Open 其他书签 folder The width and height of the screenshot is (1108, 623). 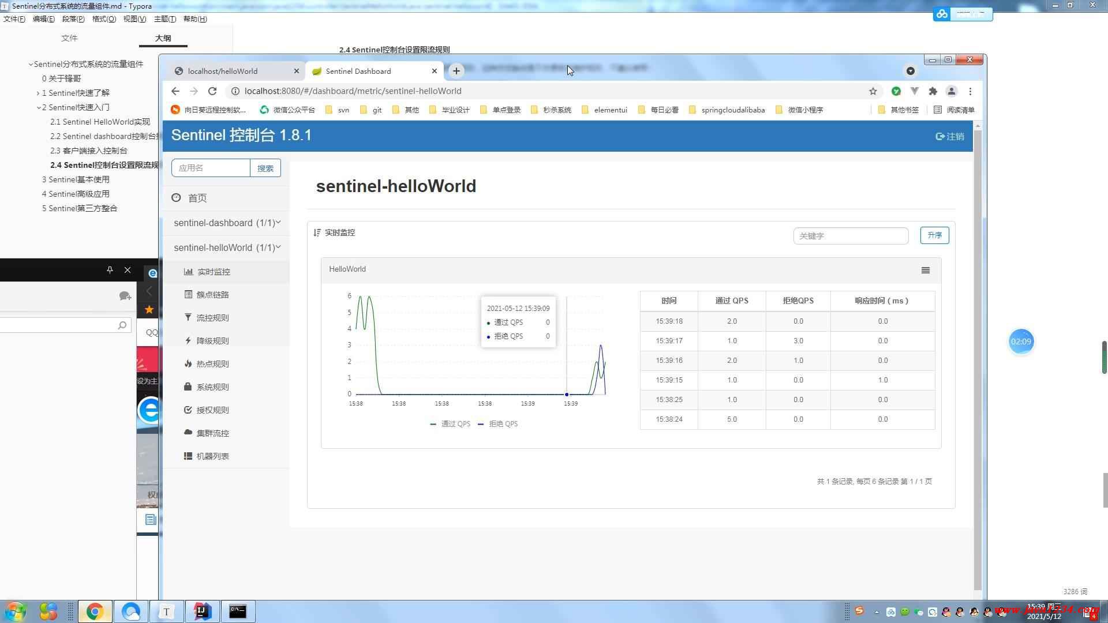pyautogui.click(x=898, y=110)
